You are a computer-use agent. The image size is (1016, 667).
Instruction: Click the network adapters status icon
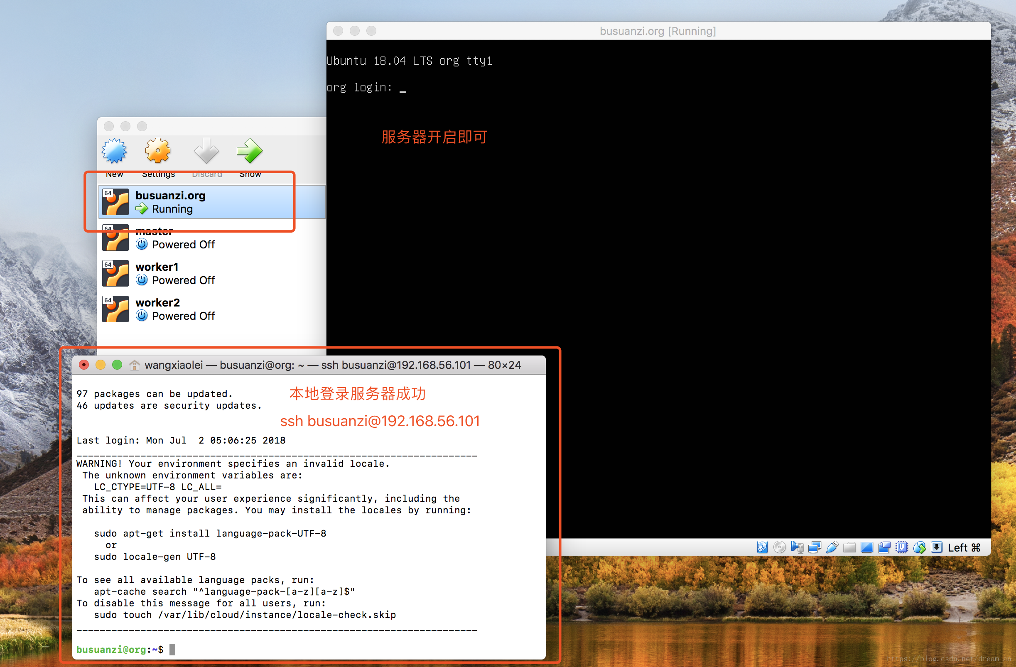(815, 547)
